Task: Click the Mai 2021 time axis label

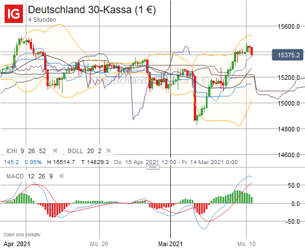Action: click(x=170, y=244)
